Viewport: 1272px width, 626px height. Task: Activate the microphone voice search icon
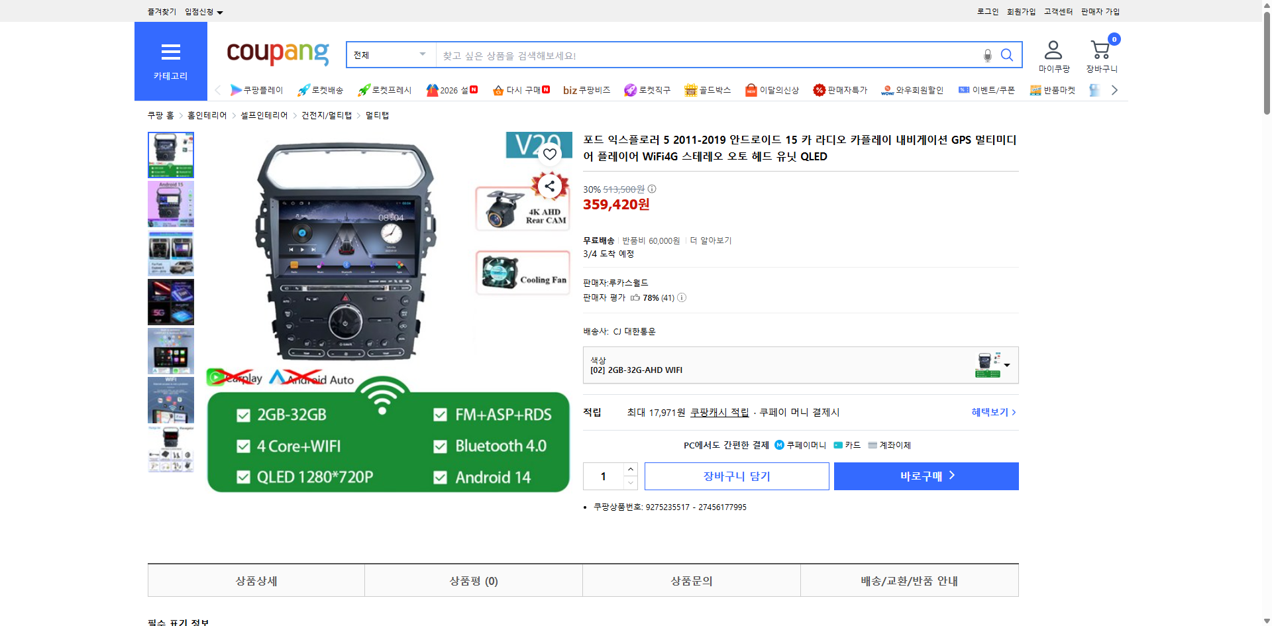click(986, 55)
